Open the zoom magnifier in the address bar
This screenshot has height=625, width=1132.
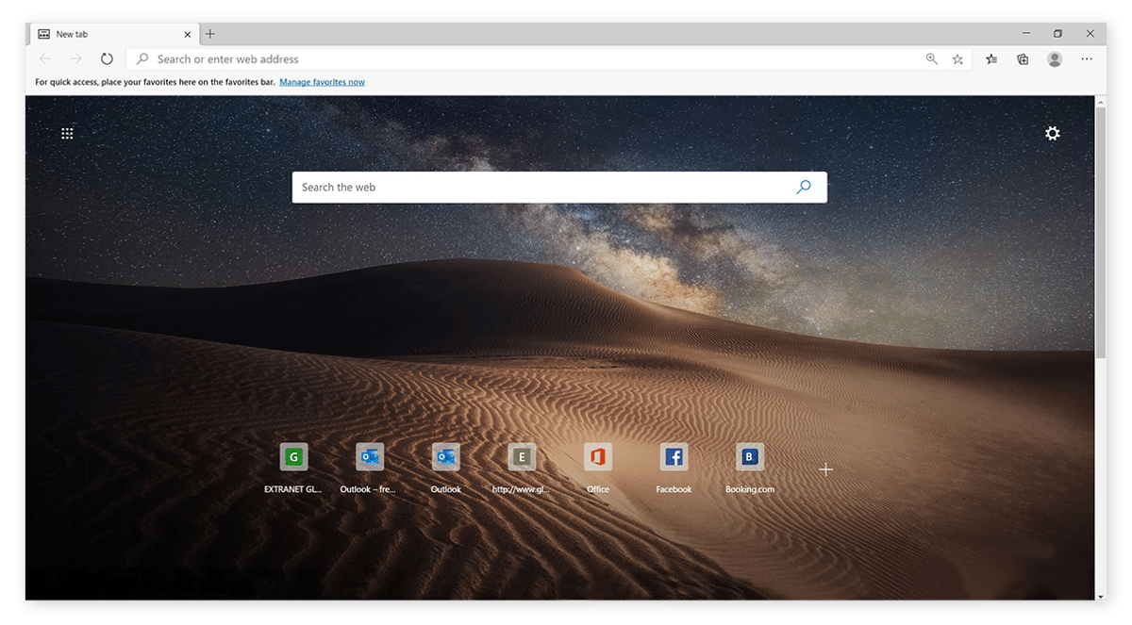point(931,58)
